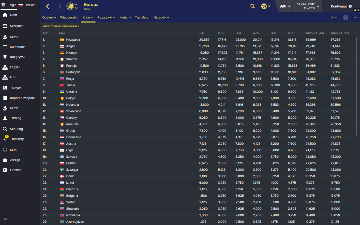Click the Kontynuuj button
This screenshot has width=360, height=225.
click(x=341, y=6)
